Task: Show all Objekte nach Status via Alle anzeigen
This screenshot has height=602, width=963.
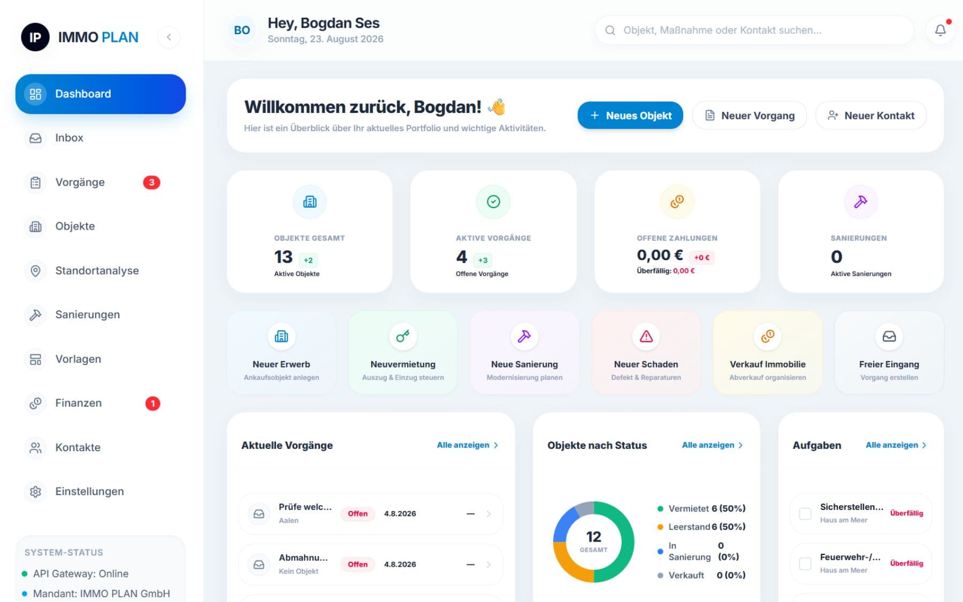Action: point(713,445)
